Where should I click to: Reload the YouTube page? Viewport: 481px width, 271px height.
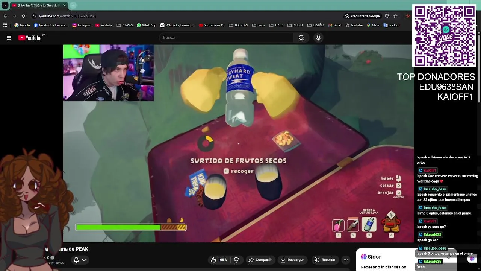pyautogui.click(x=23, y=16)
